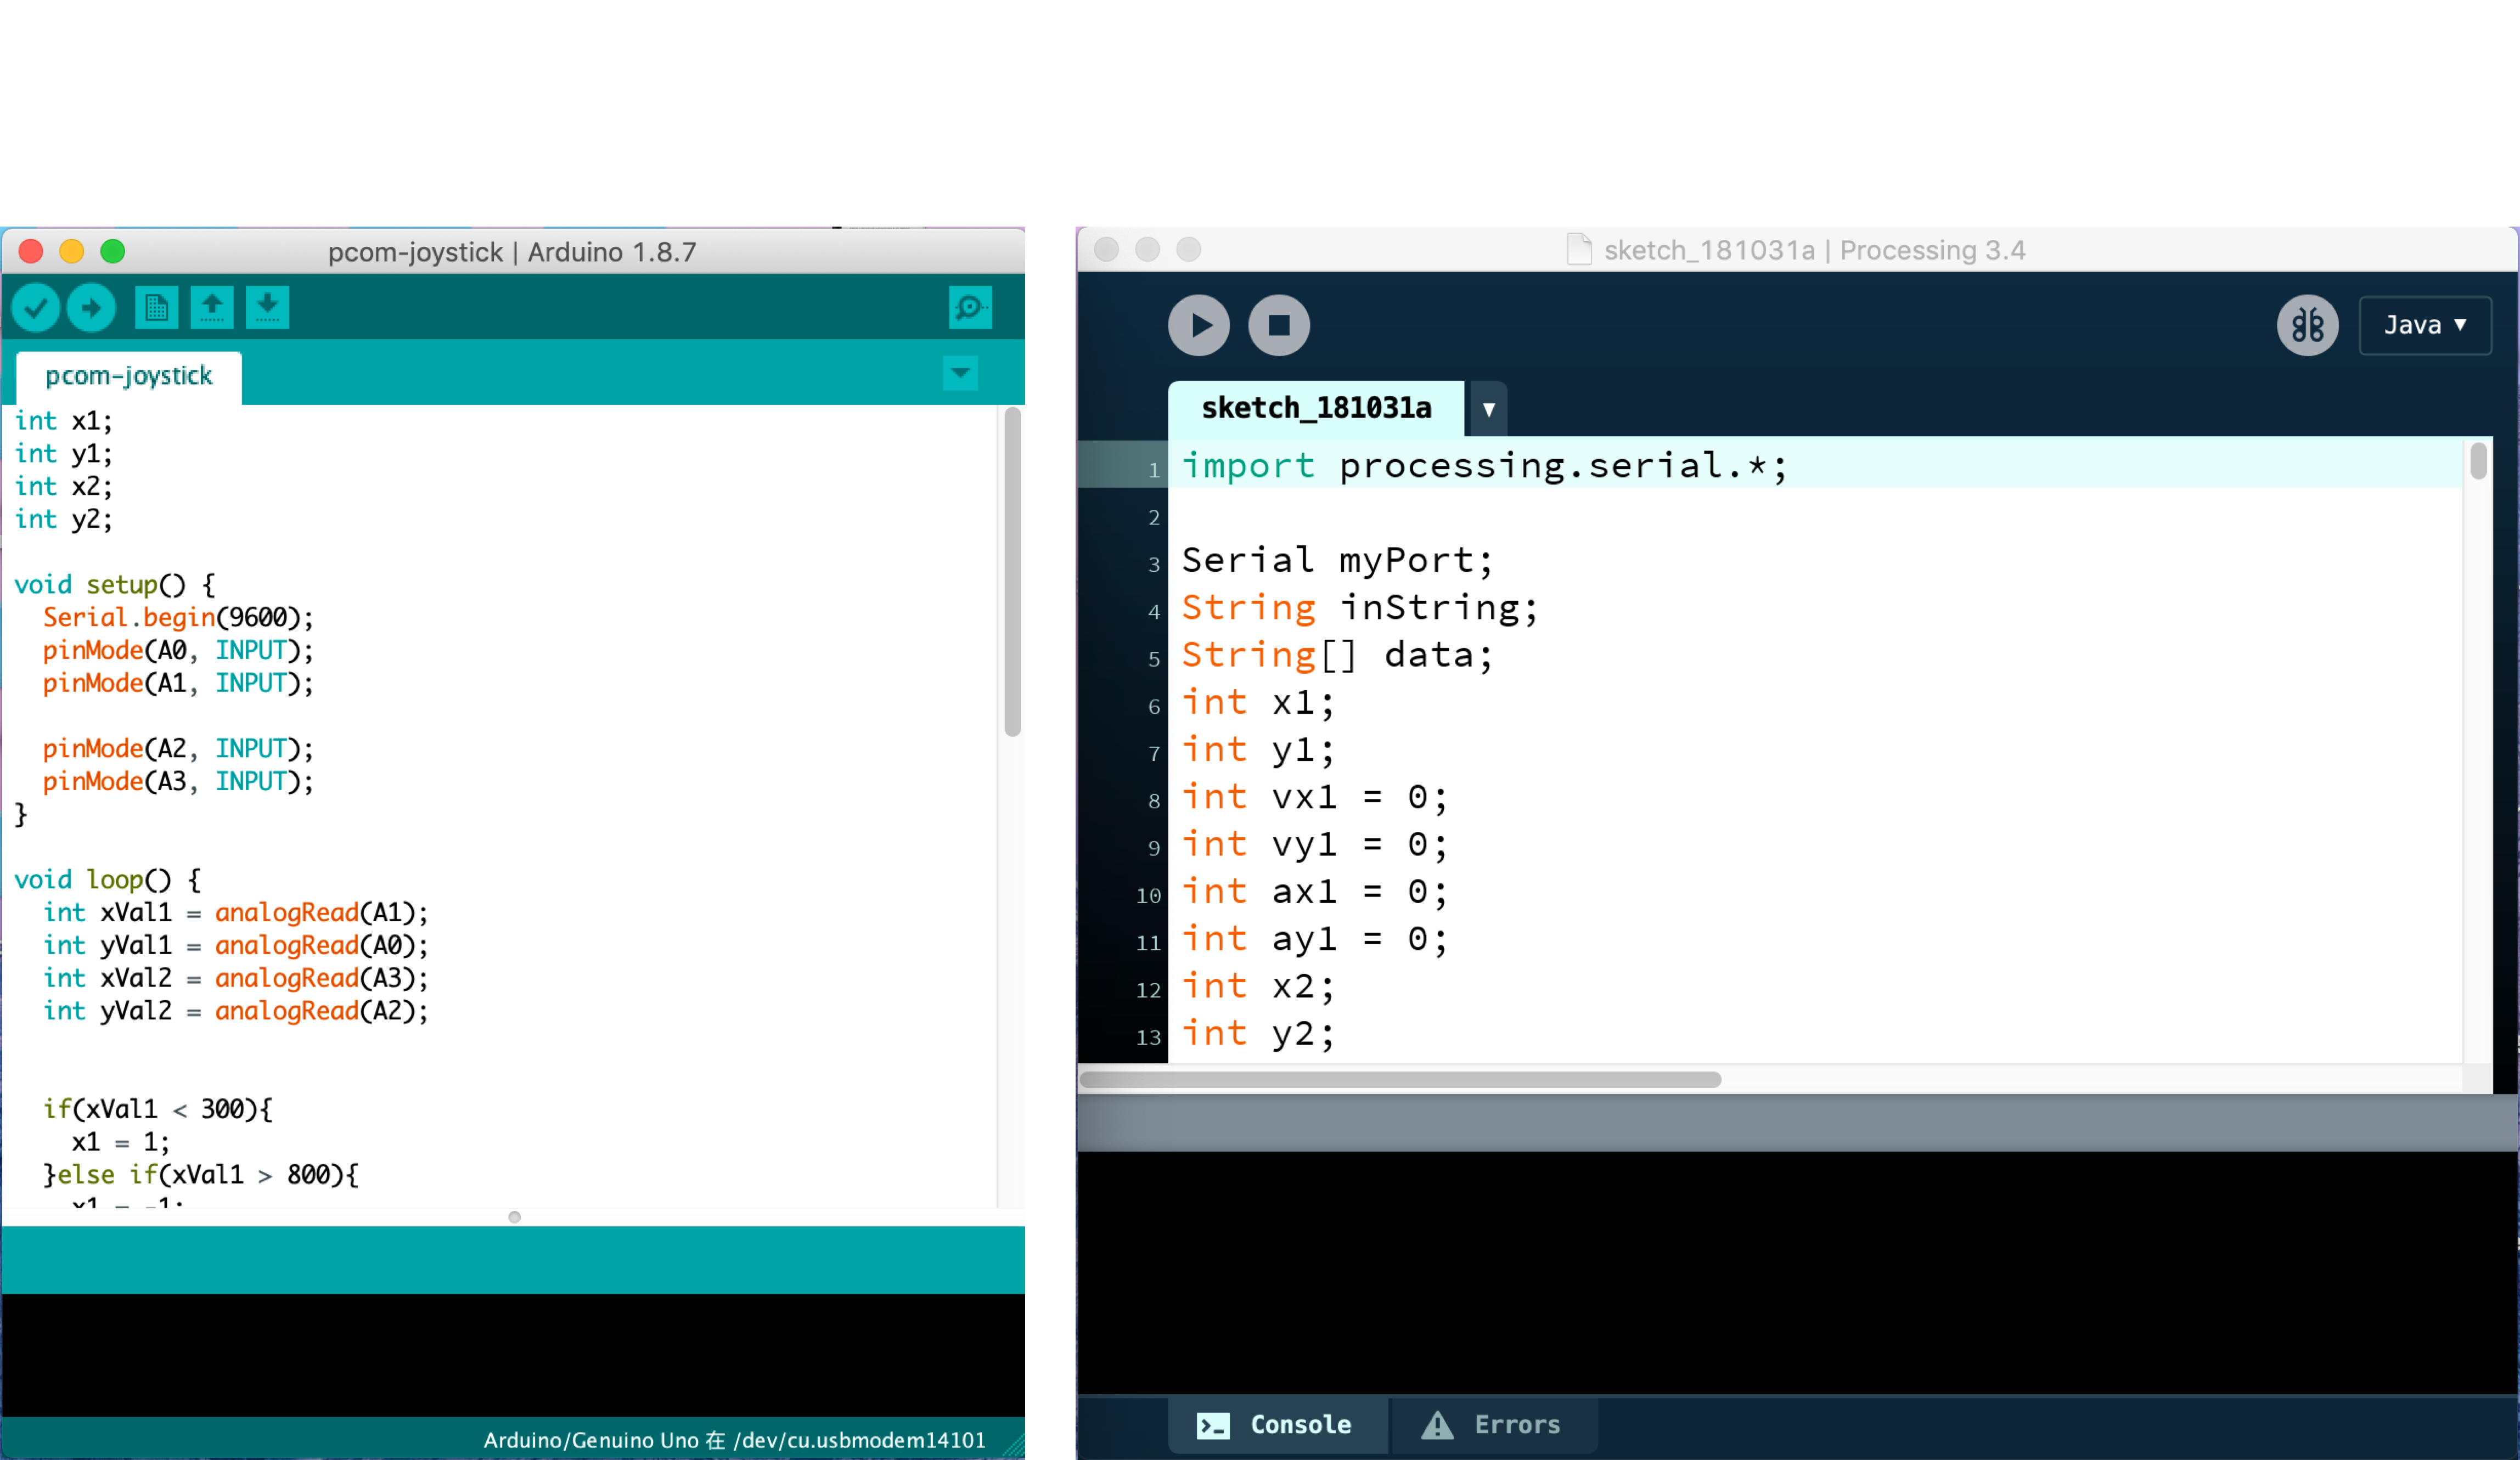Click the Arduino verify/compile button
The image size is (2520, 1460).
tap(35, 308)
